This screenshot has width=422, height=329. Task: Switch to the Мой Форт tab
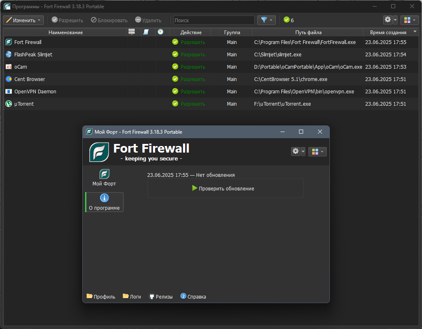click(x=104, y=178)
